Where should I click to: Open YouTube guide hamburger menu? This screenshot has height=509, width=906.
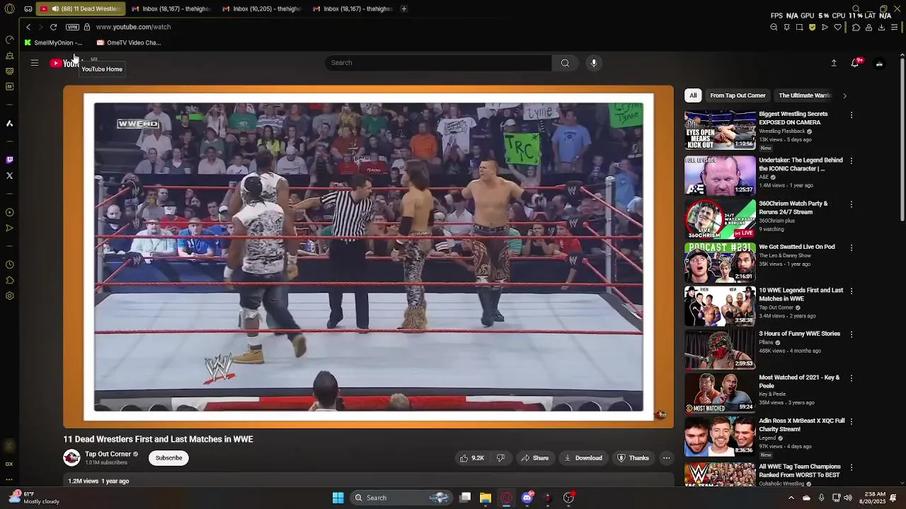[x=34, y=63]
